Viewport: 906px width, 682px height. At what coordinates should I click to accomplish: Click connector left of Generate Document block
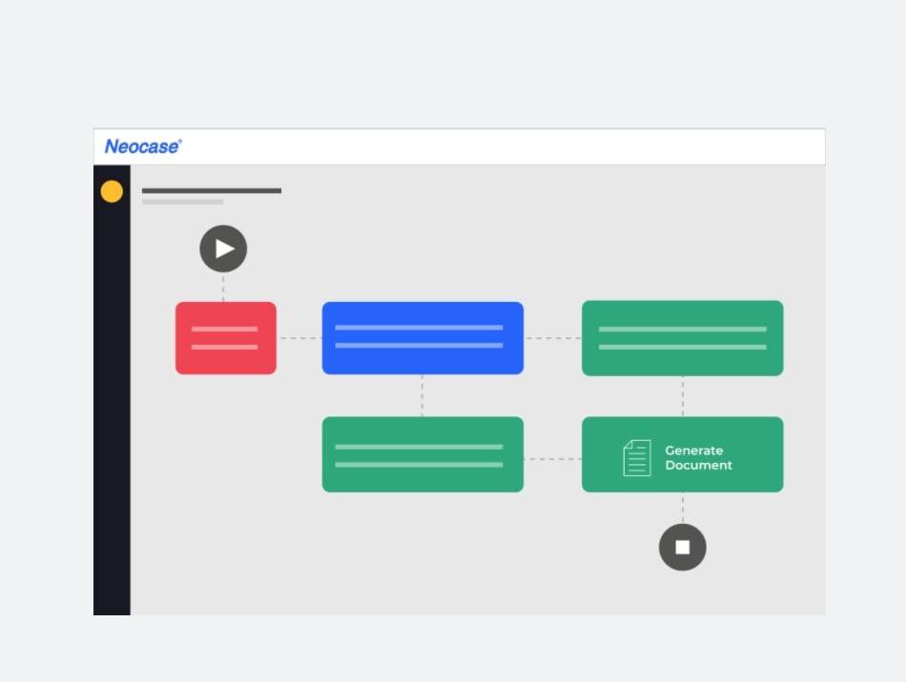click(552, 459)
